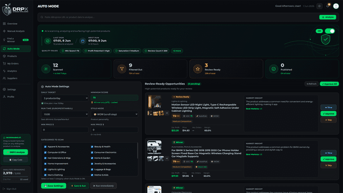Click the Published checkmark icon
This screenshot has height=193, width=343.
tap(274, 69)
